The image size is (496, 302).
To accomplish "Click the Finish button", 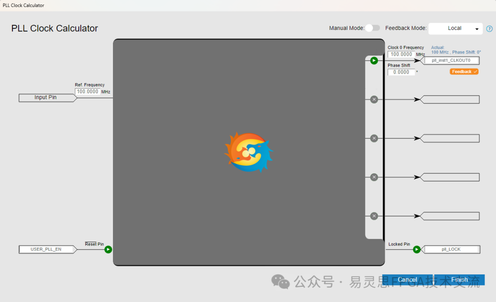I will 459,279.
